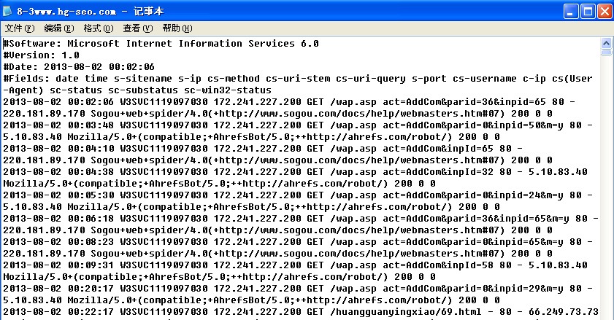614x320 pixels.
Task: Open the 帮助(H) menu
Action: point(177,28)
